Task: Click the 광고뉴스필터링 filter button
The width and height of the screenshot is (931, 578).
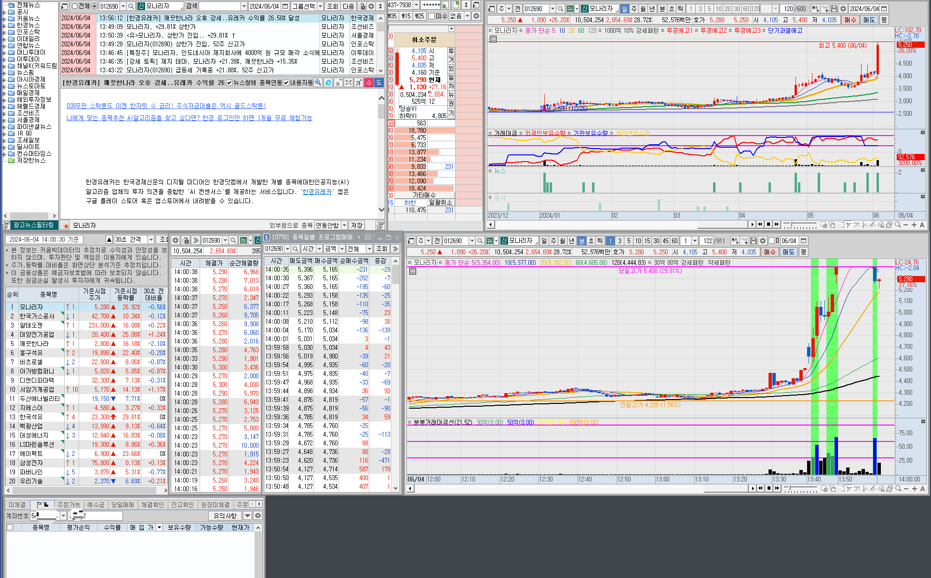Action: [x=33, y=225]
